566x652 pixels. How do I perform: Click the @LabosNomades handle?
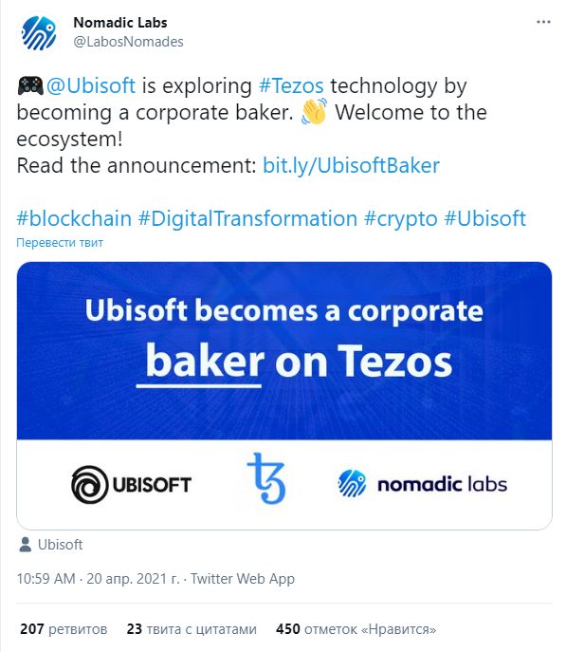point(128,42)
